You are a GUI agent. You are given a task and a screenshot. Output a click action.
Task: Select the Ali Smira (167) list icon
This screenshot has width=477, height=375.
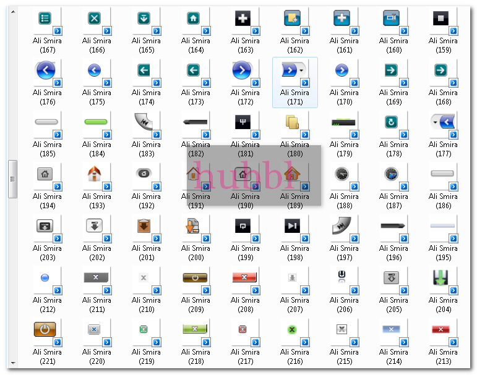[45, 19]
